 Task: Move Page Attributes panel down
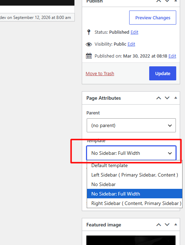167,98
